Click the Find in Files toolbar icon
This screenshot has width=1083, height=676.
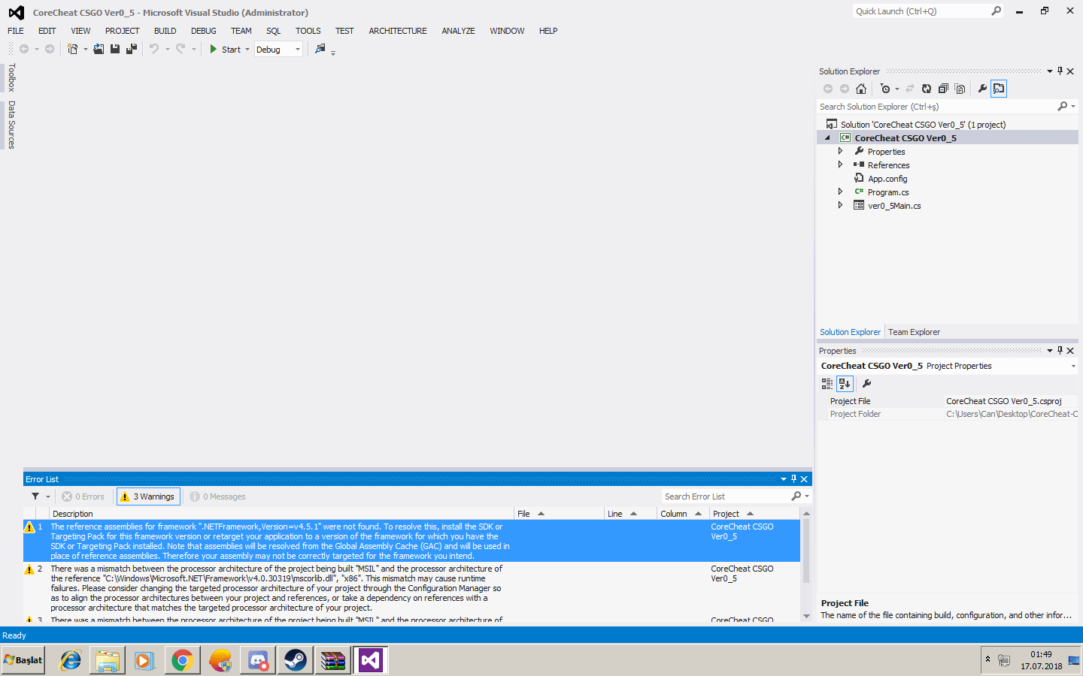pyautogui.click(x=320, y=49)
